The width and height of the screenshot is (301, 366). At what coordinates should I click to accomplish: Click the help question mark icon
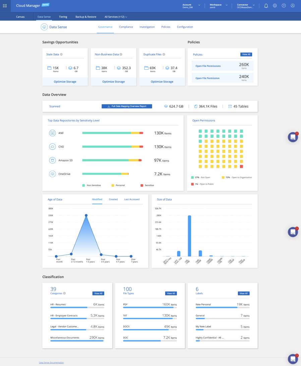point(284,6)
